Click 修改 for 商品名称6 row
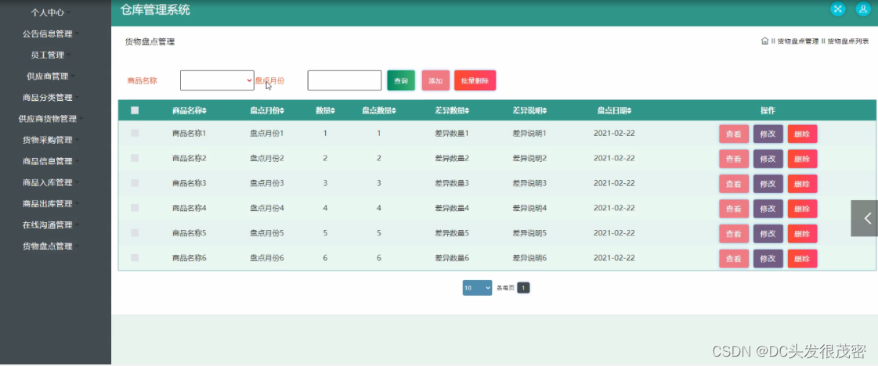The height and width of the screenshot is (366, 878). [768, 259]
